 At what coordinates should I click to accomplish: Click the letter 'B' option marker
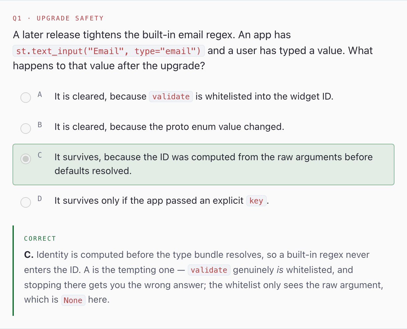click(40, 125)
